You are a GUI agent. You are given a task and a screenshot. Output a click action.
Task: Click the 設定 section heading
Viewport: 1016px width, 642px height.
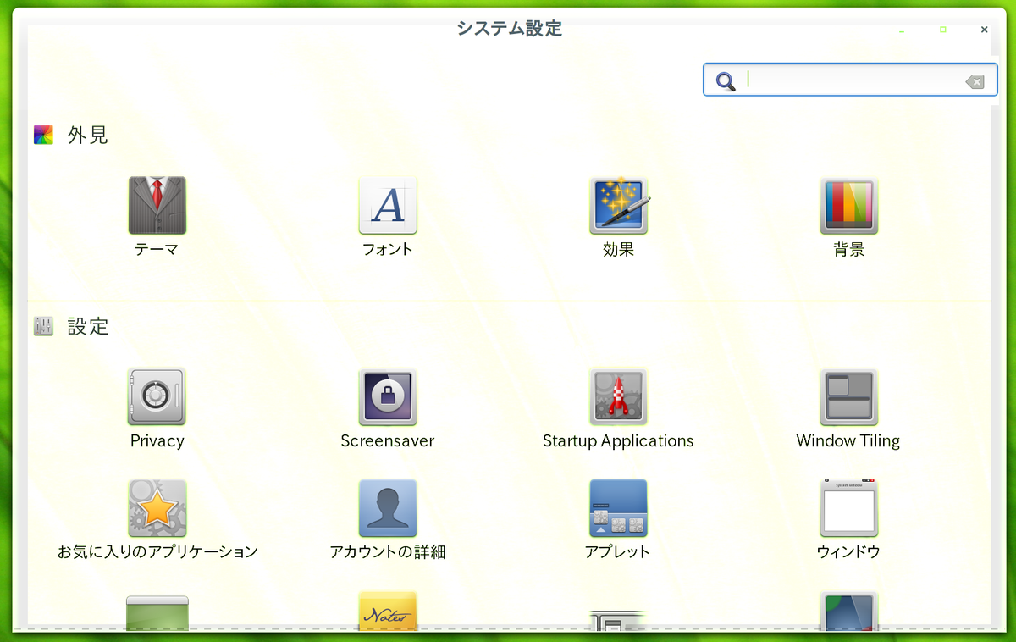(88, 326)
